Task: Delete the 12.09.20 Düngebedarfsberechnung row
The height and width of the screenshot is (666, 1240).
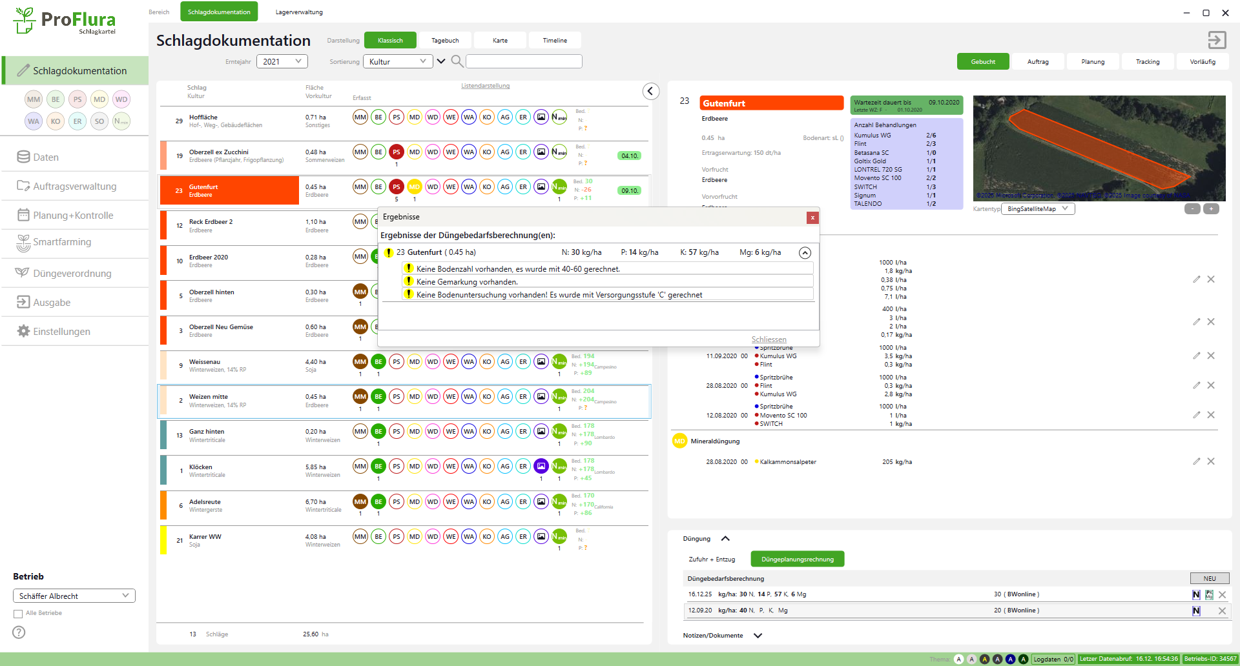Action: tap(1222, 610)
